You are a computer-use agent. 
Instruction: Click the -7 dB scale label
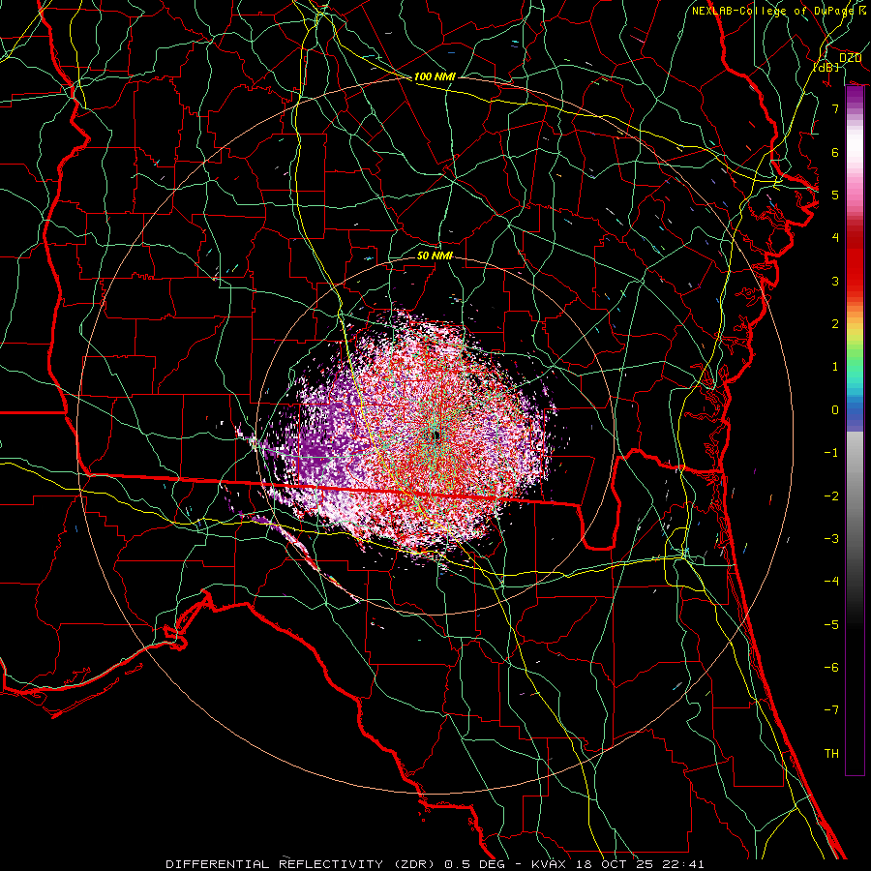click(x=831, y=710)
